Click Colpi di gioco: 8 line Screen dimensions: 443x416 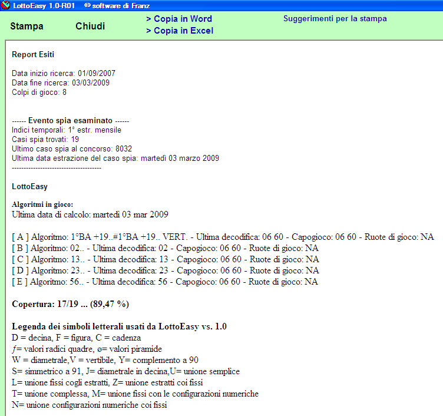(39, 93)
